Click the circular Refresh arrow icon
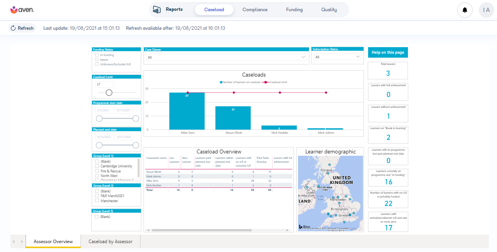The image size is (497, 252). tap(13, 28)
